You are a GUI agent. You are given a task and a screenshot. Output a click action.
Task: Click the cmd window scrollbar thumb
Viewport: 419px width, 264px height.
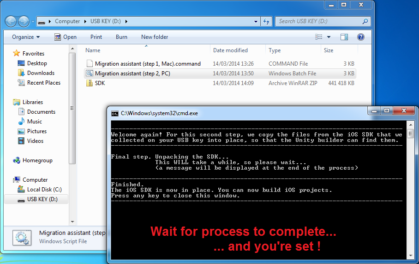coord(411,133)
